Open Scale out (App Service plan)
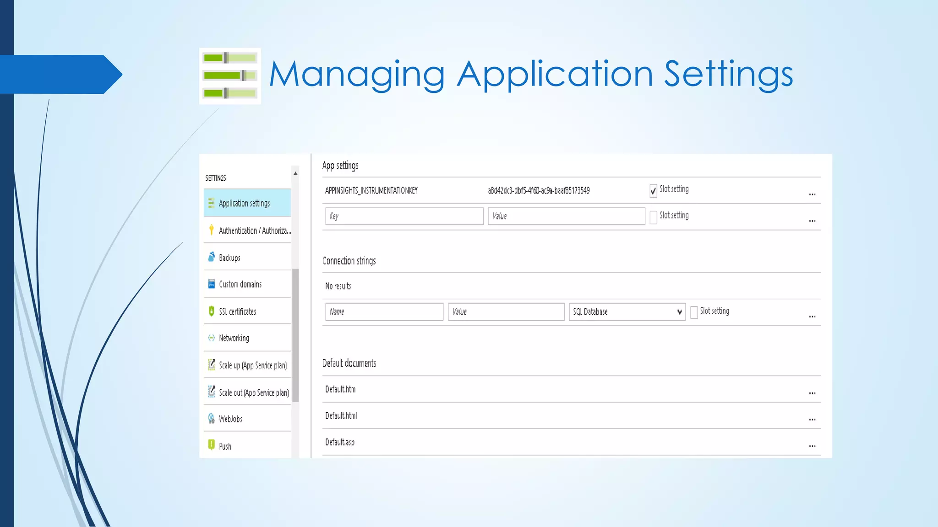The height and width of the screenshot is (527, 938). point(247,392)
